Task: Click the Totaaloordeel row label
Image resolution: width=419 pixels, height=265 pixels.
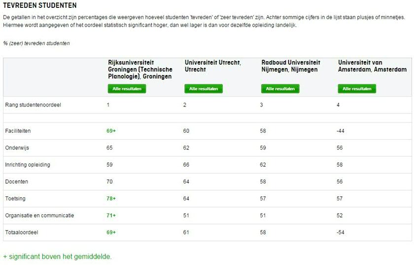Action: pos(22,232)
